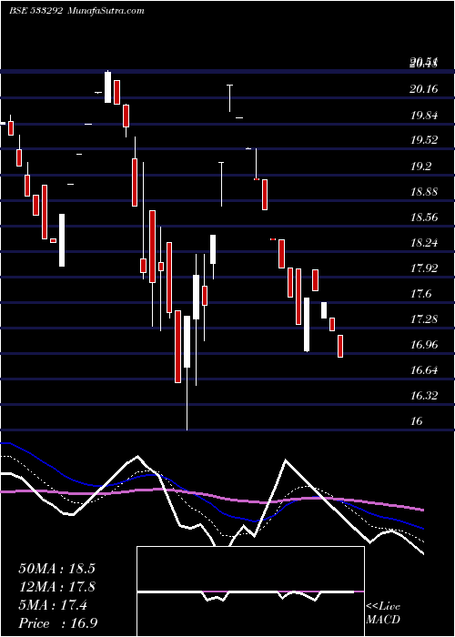This screenshot has width=455, height=637.
Task: Click the 19.2 price axis label
Action: coord(420,167)
